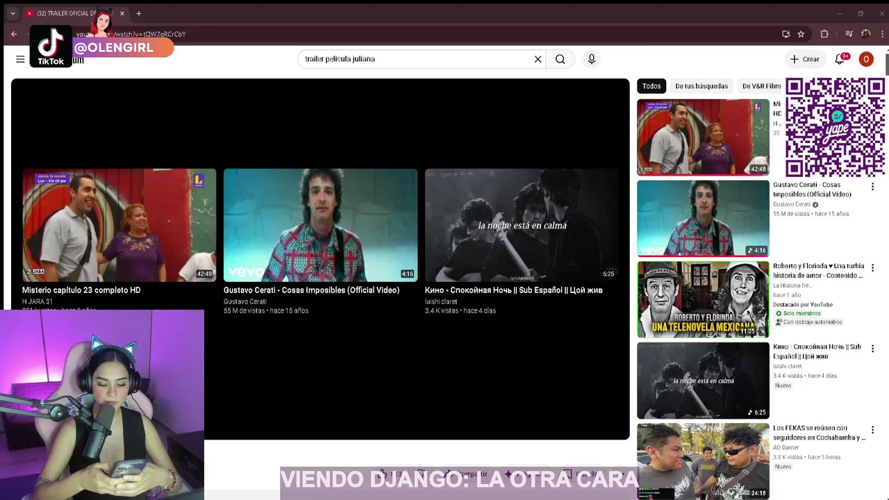Open sidebar Gustavo Cerati thumbnail
The width and height of the screenshot is (889, 500).
[x=703, y=218]
